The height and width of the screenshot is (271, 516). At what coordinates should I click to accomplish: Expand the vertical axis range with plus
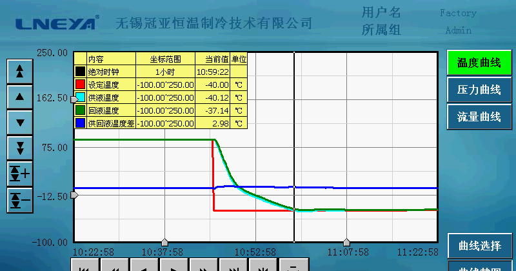20,174
